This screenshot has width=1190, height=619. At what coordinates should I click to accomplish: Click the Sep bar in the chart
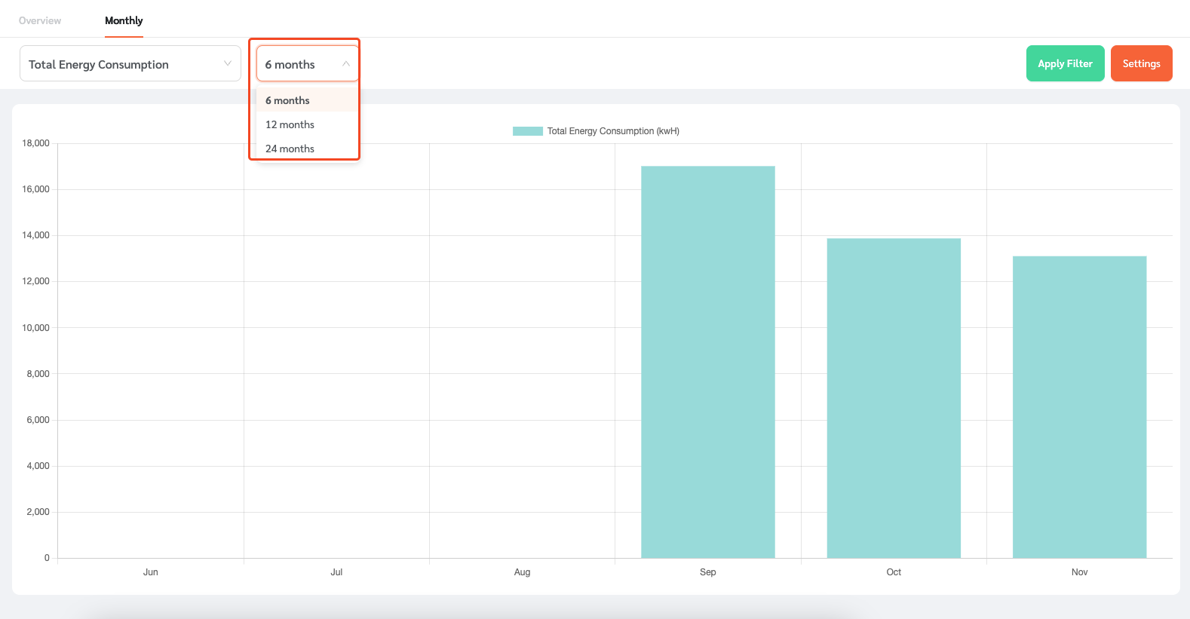click(708, 362)
